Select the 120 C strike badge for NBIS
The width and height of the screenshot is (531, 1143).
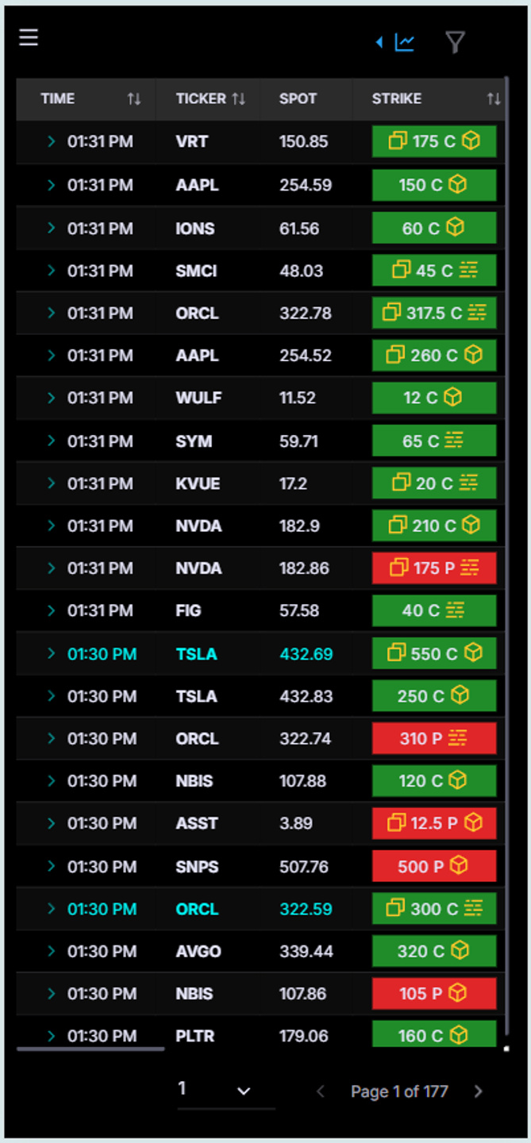[434, 781]
